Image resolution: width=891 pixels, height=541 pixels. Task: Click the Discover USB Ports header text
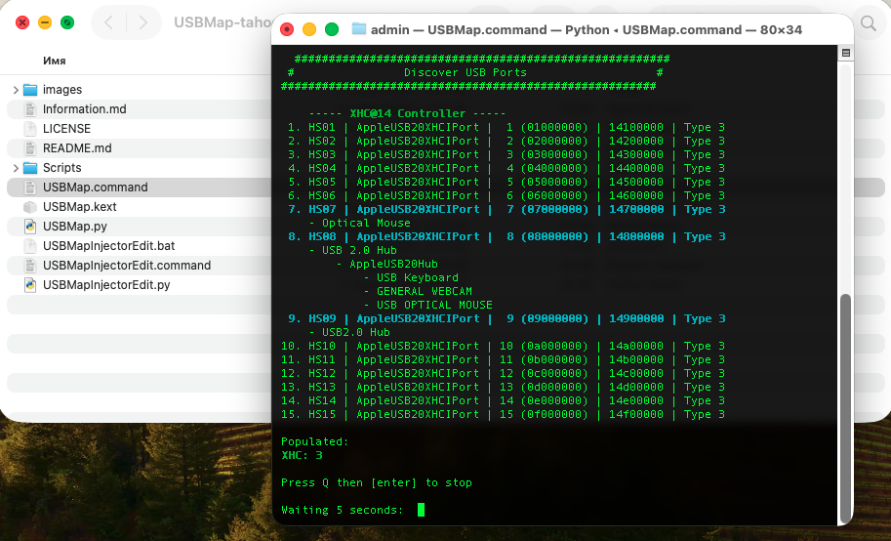tap(466, 73)
